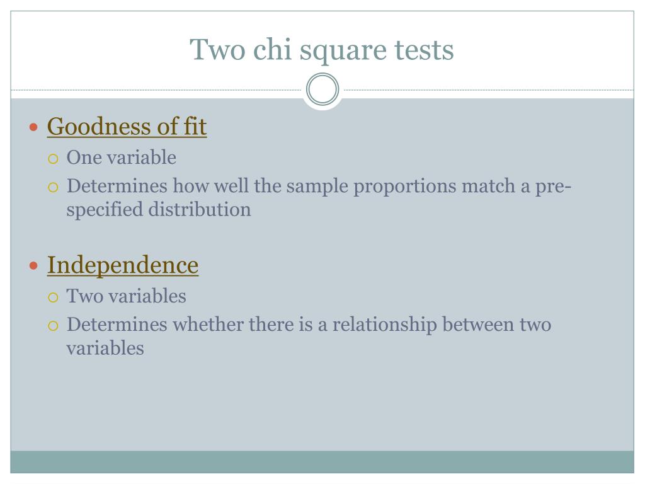Click the orange bullet beside Independence

pyautogui.click(x=34, y=266)
